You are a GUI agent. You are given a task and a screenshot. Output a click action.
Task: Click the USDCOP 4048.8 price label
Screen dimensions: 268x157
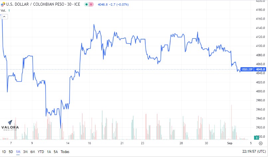(x=253, y=69)
